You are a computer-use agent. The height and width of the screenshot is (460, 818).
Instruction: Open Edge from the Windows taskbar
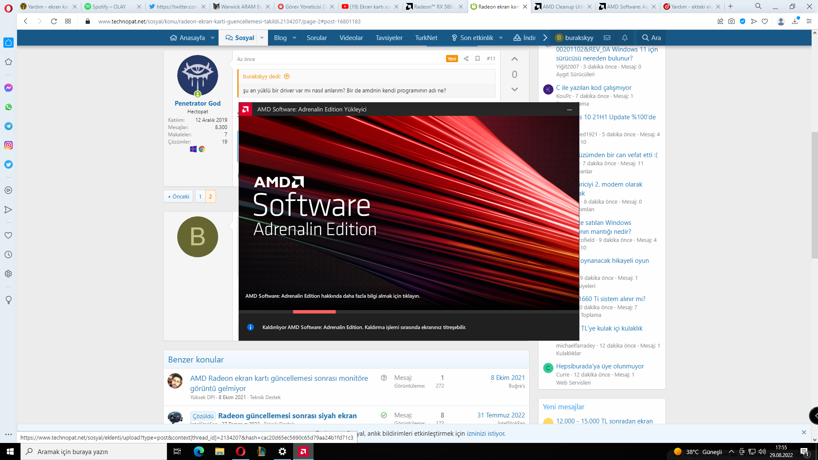point(199,451)
